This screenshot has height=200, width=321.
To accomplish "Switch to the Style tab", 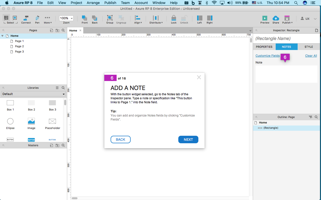I will 309,47.
